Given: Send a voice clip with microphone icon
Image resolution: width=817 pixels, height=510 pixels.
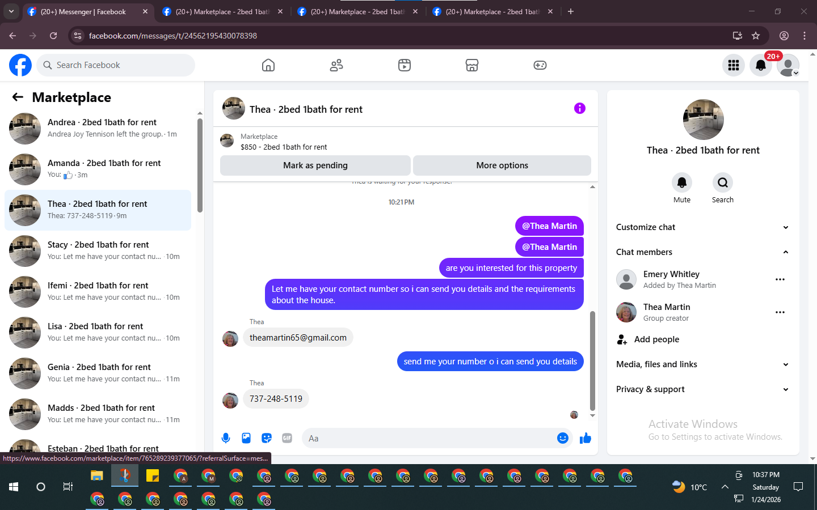Looking at the screenshot, I should coord(226,438).
